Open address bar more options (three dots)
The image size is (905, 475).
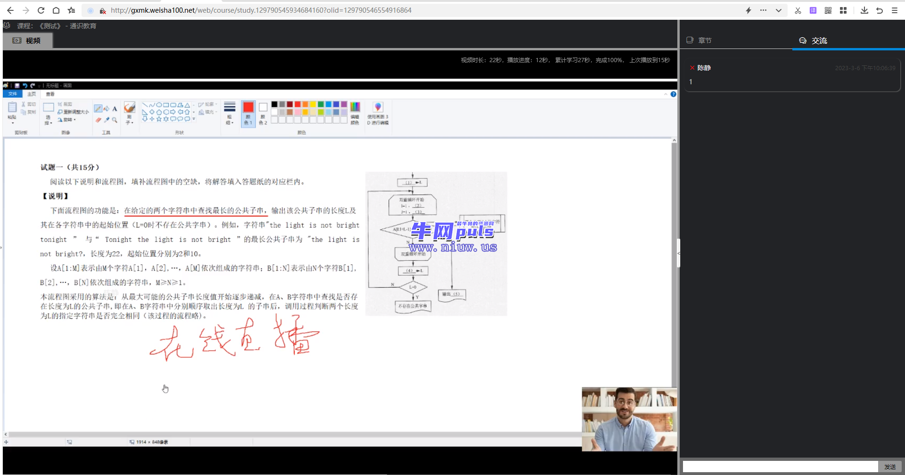coord(763,10)
